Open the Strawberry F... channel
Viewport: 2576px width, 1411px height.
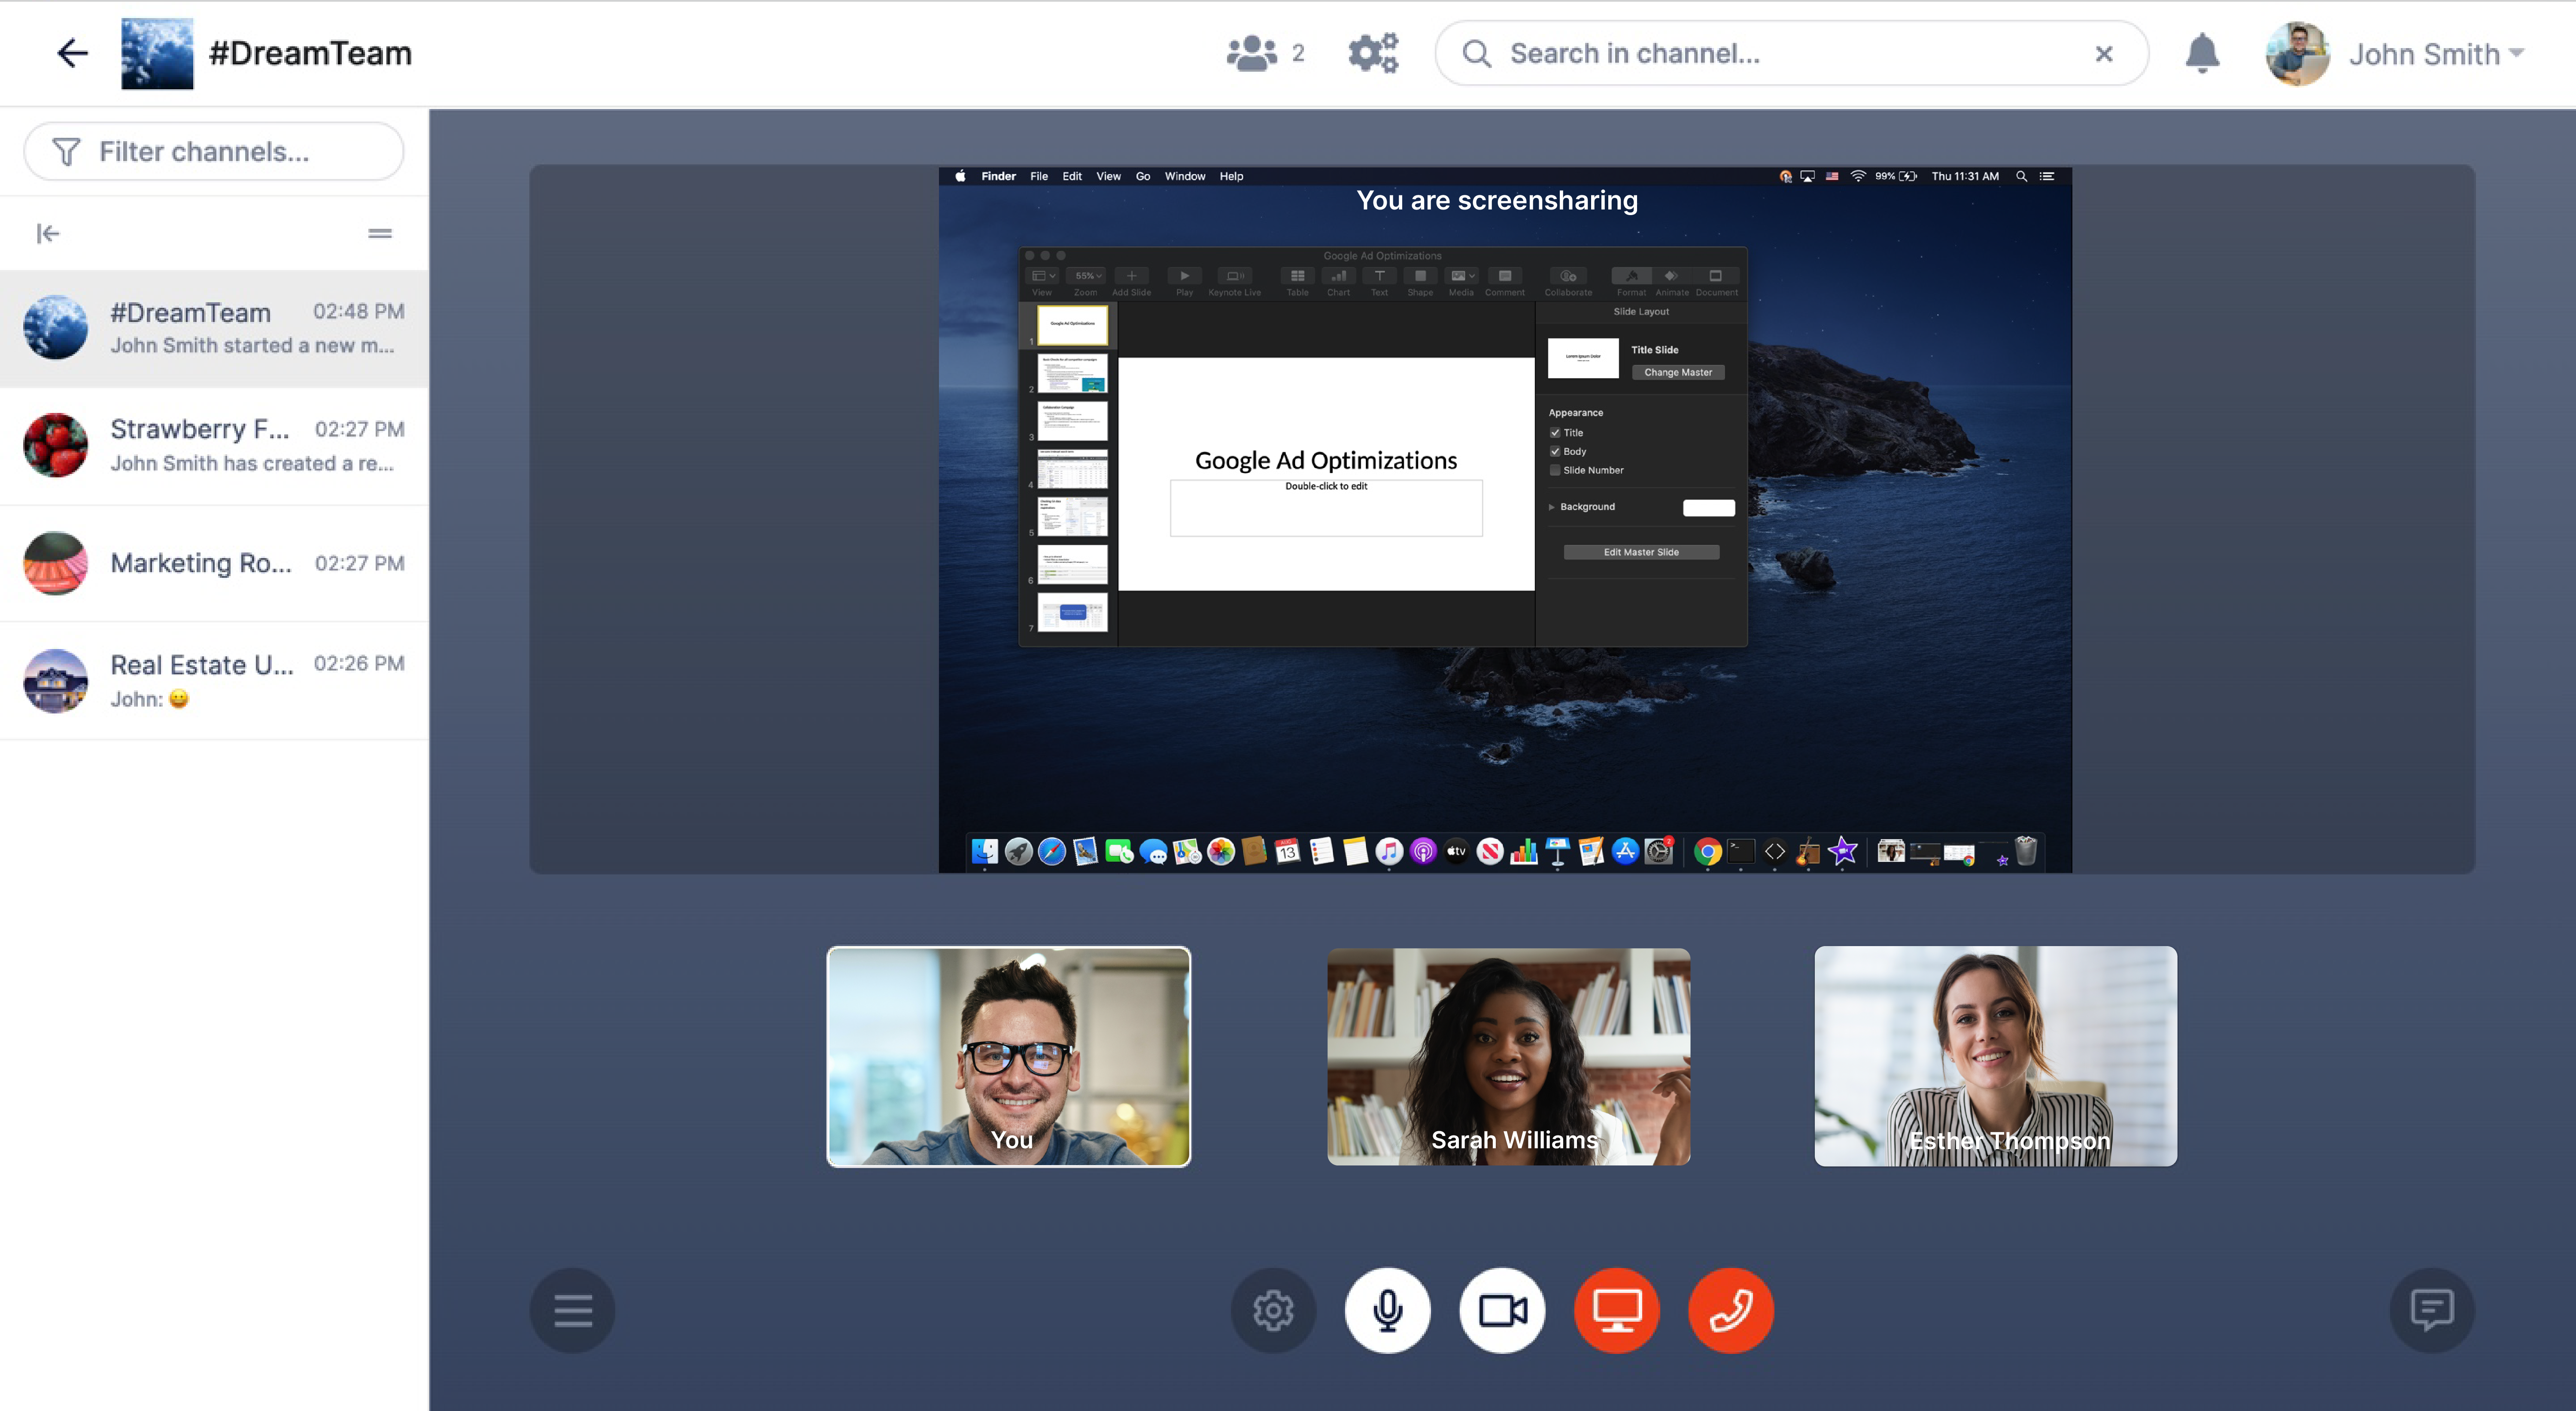214,446
